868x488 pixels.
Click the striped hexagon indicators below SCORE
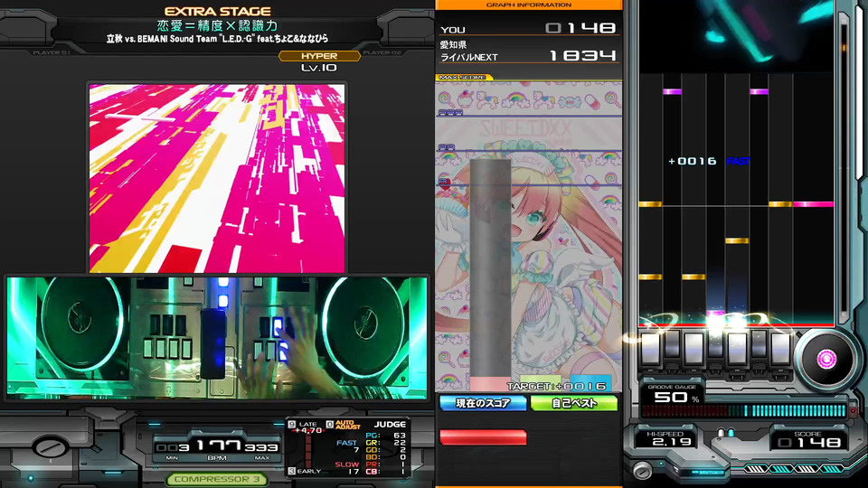coord(796,469)
